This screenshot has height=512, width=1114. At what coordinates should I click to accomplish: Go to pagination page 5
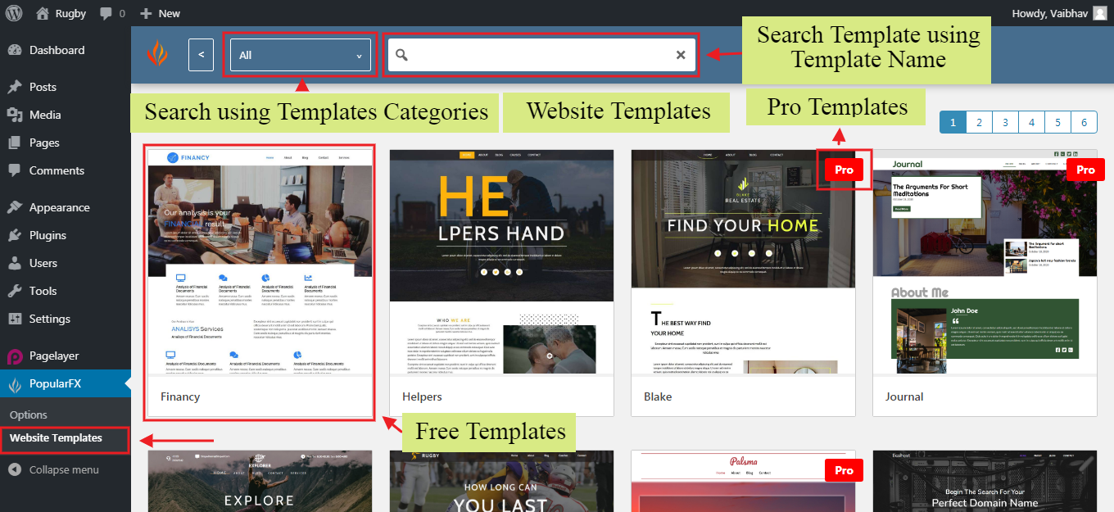(1057, 122)
